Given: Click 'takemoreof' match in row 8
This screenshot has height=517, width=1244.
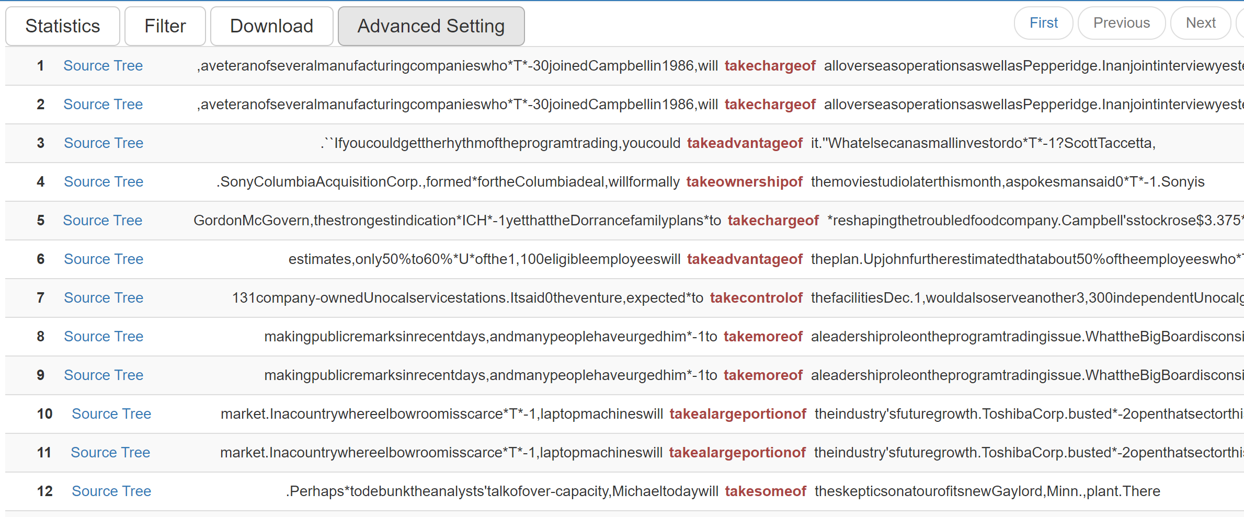Looking at the screenshot, I should click(x=762, y=337).
